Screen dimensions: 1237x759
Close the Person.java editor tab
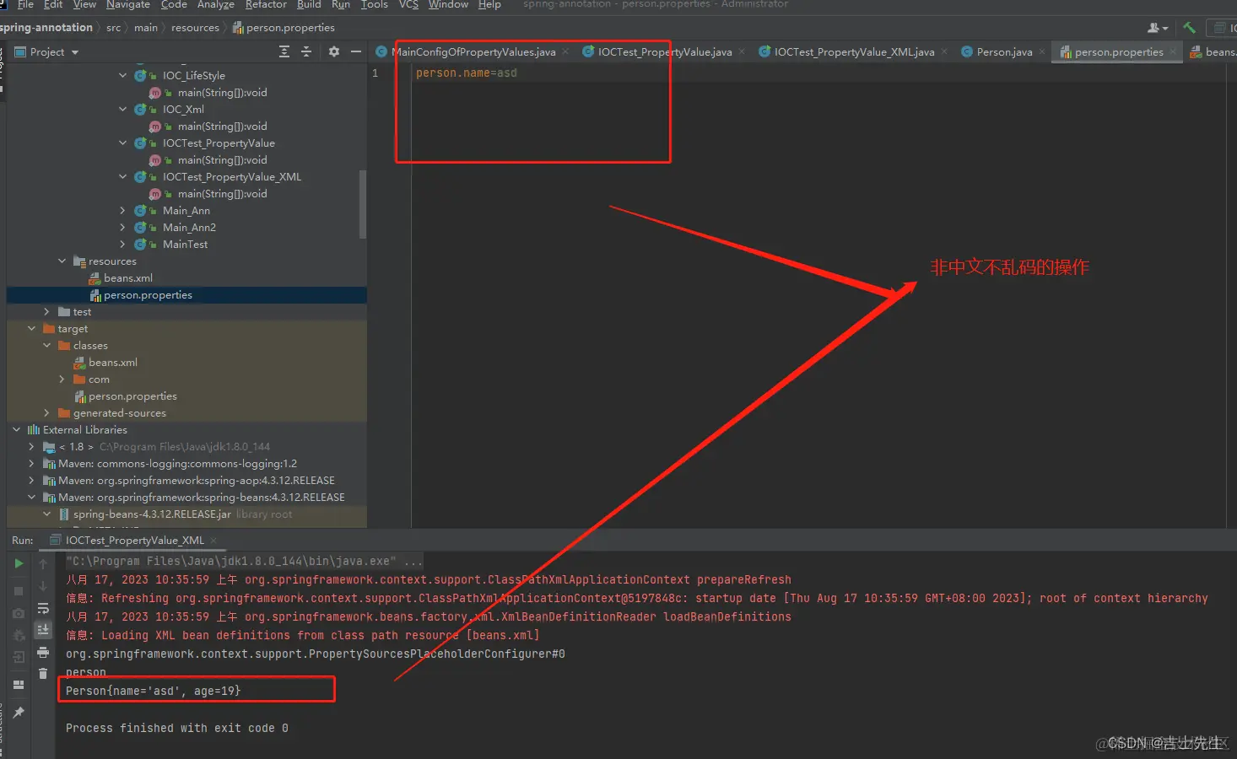click(1042, 52)
